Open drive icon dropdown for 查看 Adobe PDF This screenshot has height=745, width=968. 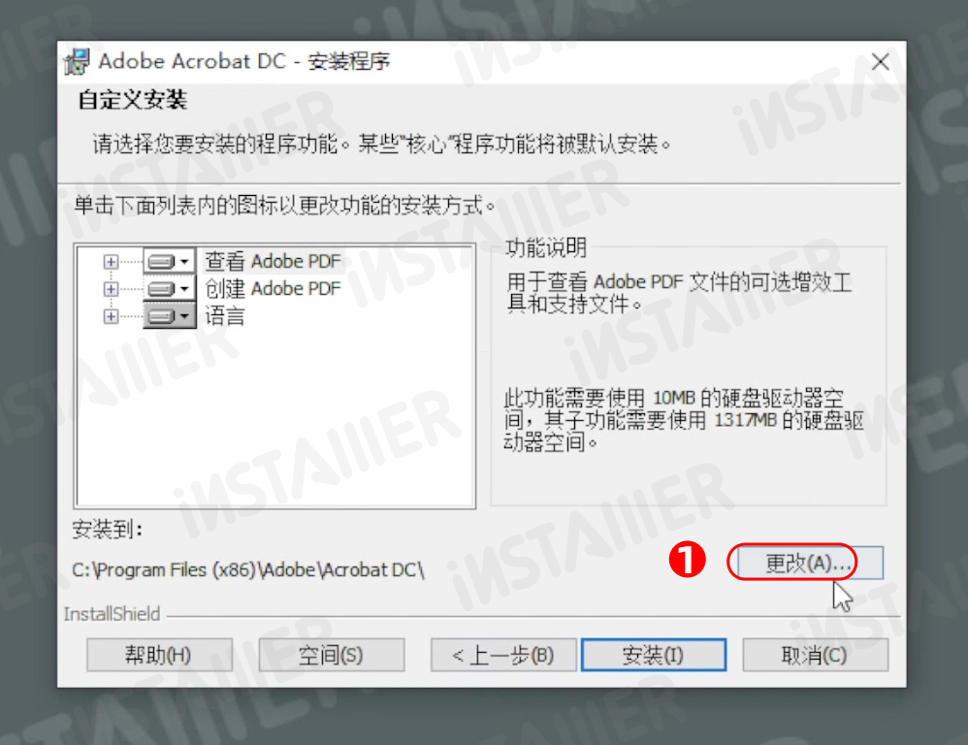pos(170,262)
